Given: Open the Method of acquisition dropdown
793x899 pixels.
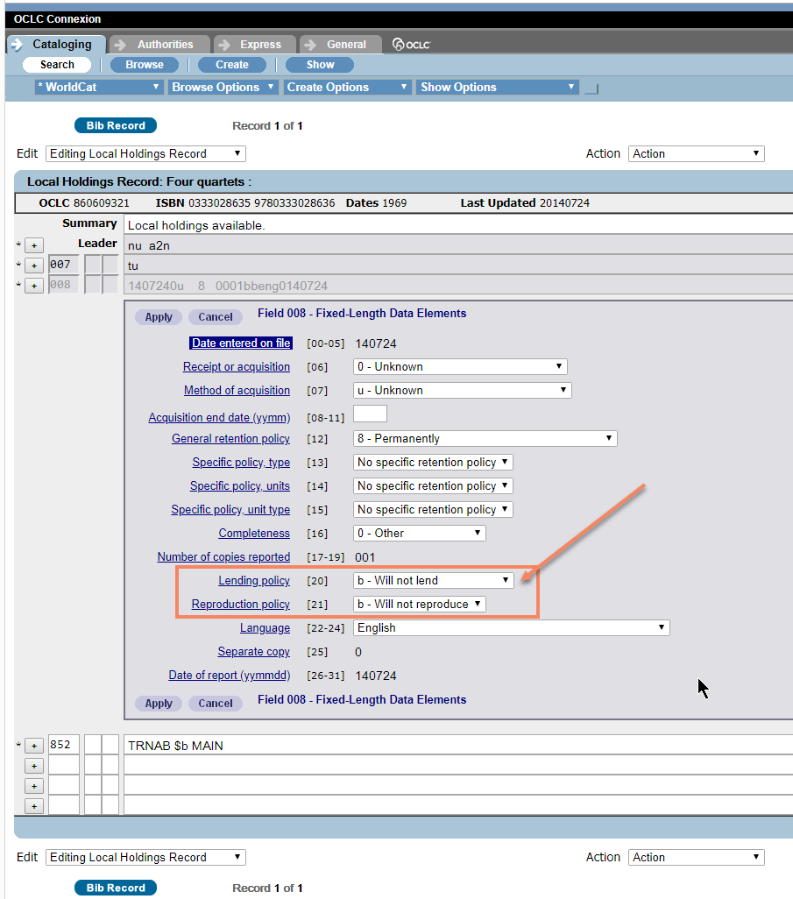Looking at the screenshot, I should 462,391.
